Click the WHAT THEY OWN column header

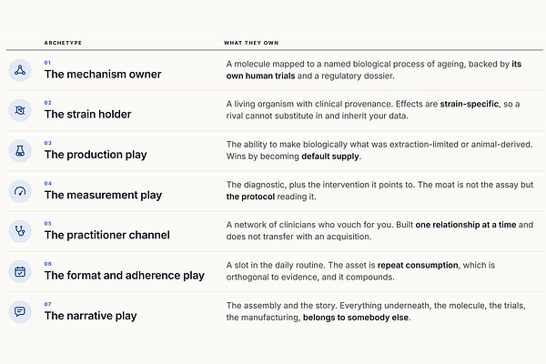[x=251, y=43]
